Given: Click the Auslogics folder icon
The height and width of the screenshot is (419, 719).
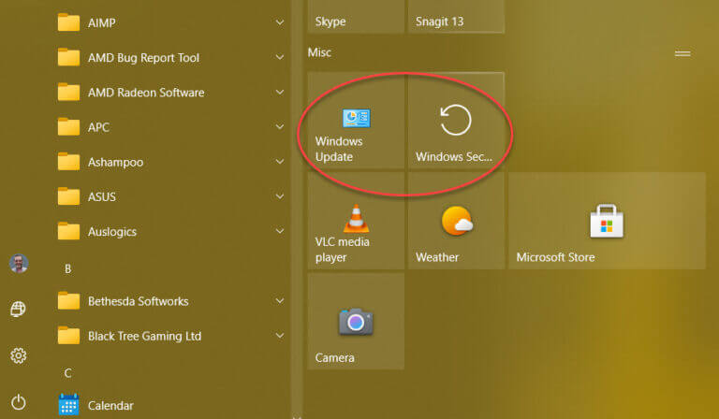Looking at the screenshot, I should (x=68, y=231).
